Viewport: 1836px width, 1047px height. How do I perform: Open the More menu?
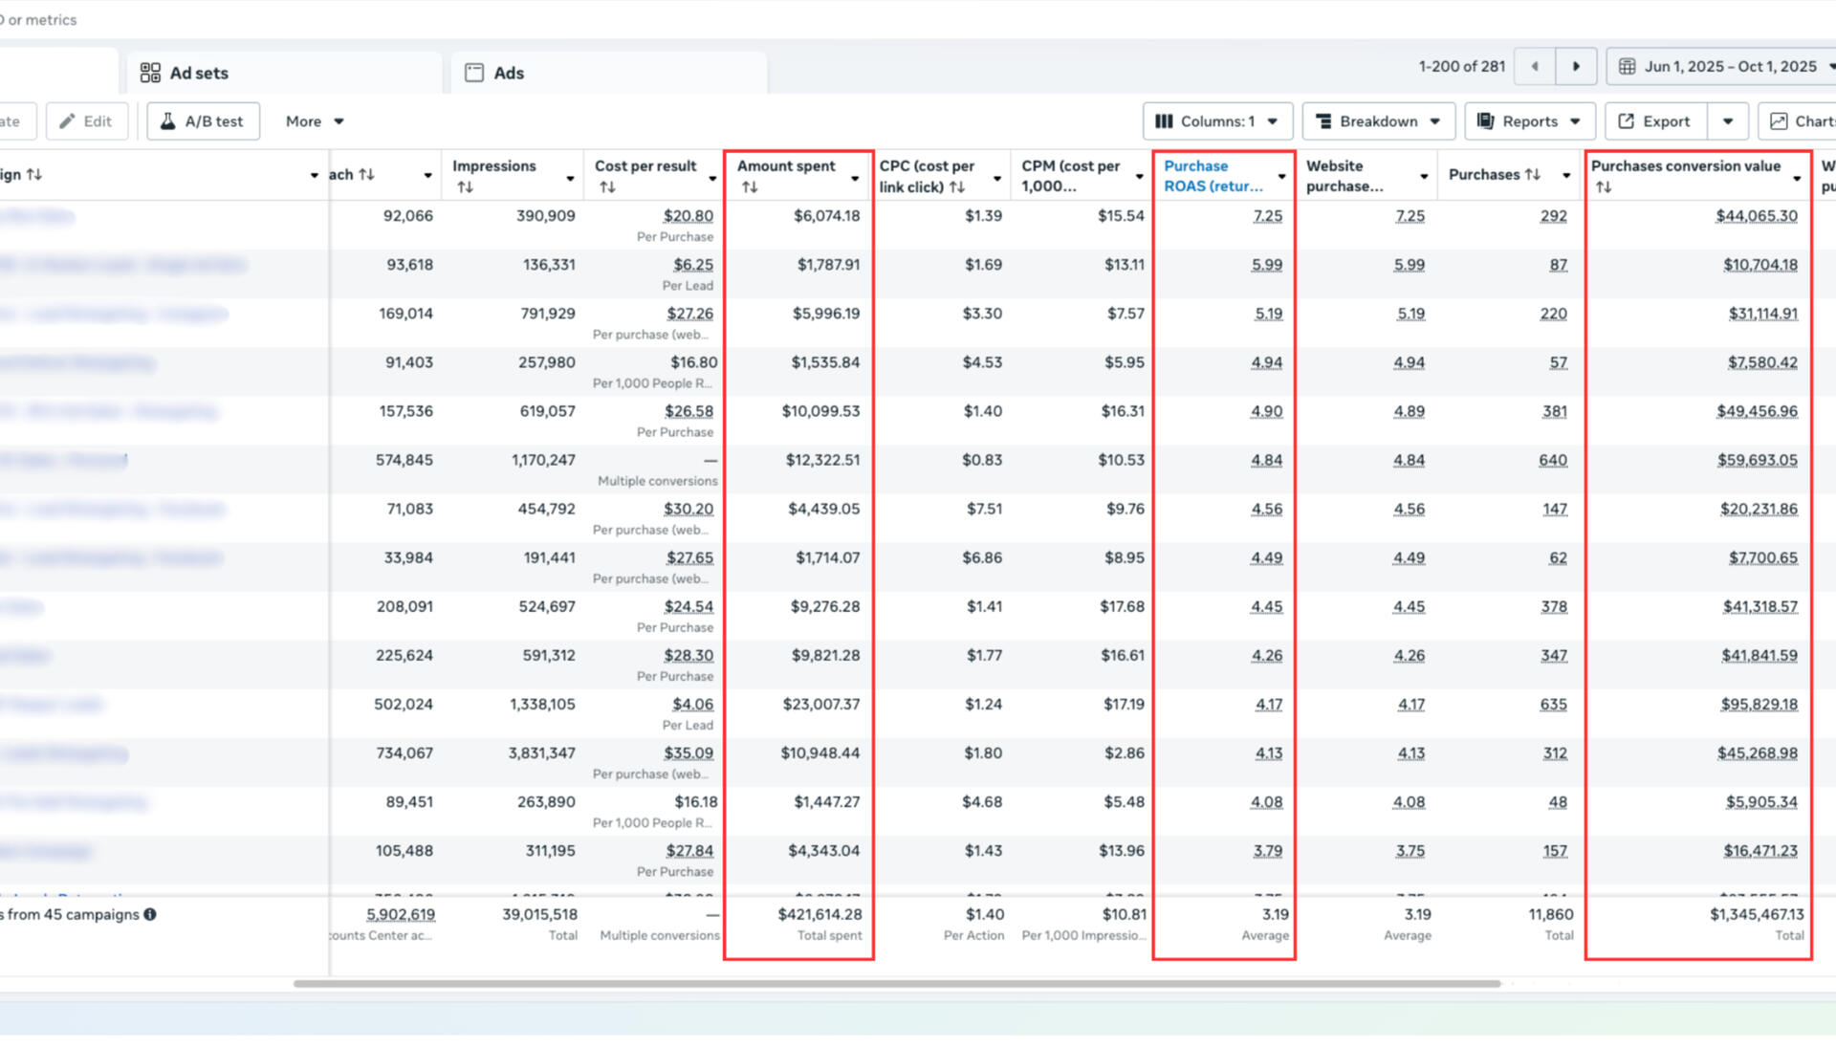(x=314, y=121)
